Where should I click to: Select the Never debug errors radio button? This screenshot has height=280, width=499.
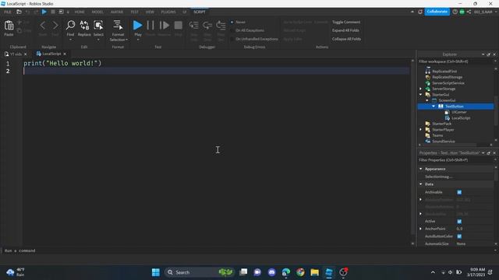click(x=232, y=22)
